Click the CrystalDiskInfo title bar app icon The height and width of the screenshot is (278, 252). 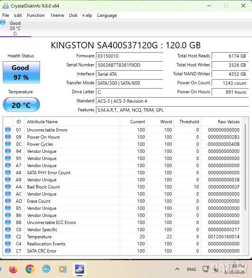[x=5, y=6]
